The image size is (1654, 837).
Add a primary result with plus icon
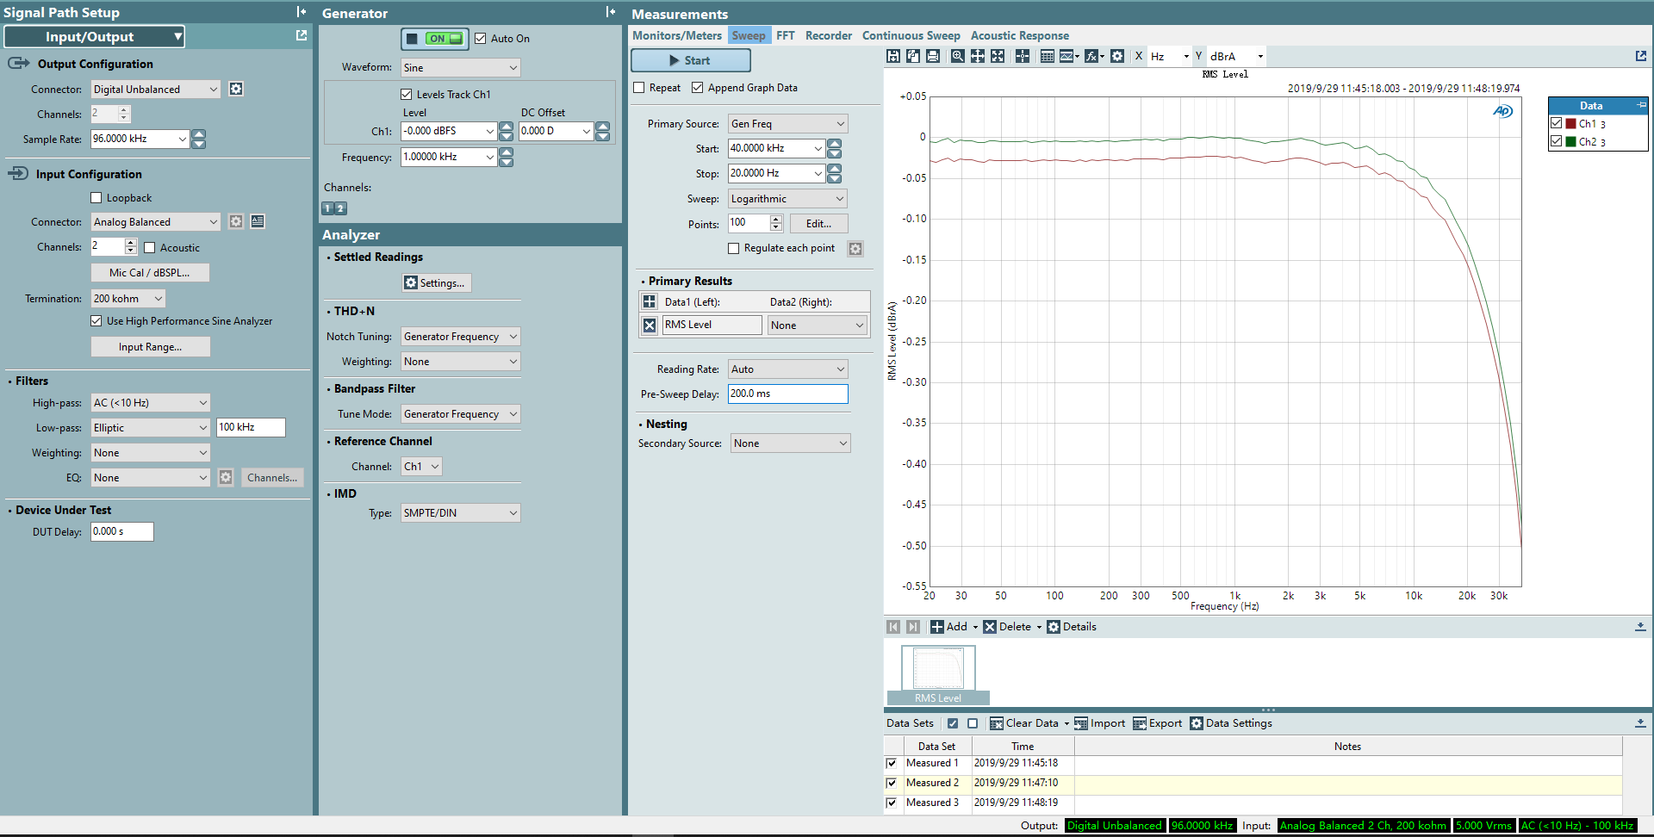pyautogui.click(x=650, y=301)
